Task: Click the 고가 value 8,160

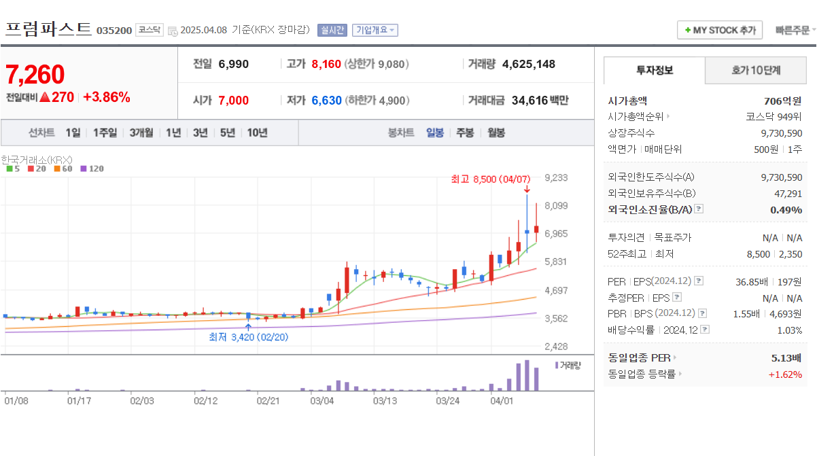Action: 326,65
